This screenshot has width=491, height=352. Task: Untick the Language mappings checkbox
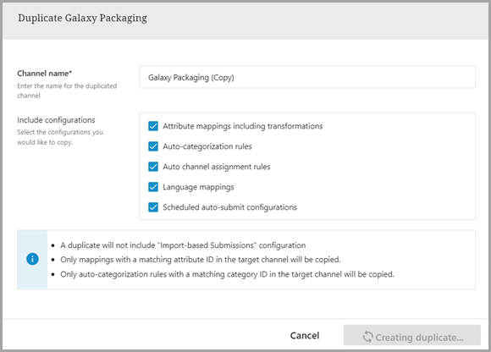point(153,187)
